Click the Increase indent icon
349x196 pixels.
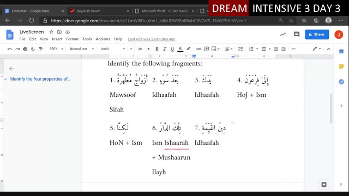284,49
